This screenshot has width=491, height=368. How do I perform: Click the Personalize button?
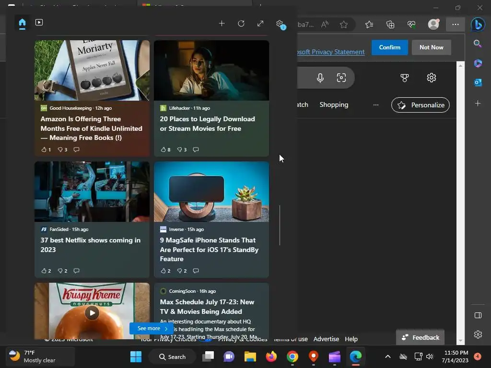click(x=420, y=105)
